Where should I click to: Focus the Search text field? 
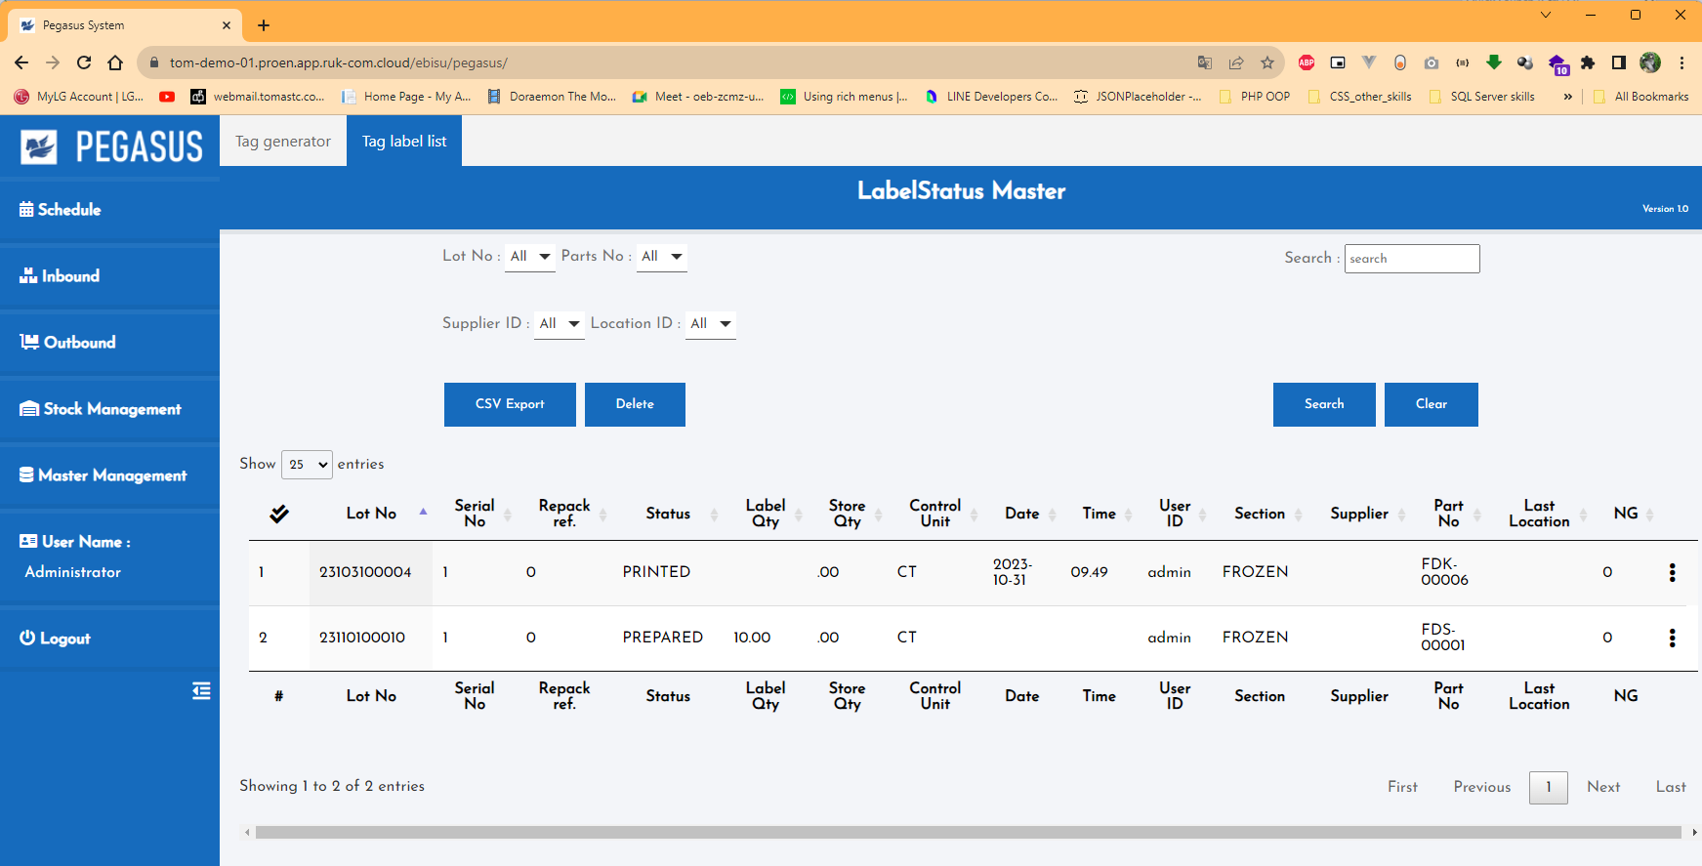(x=1411, y=259)
